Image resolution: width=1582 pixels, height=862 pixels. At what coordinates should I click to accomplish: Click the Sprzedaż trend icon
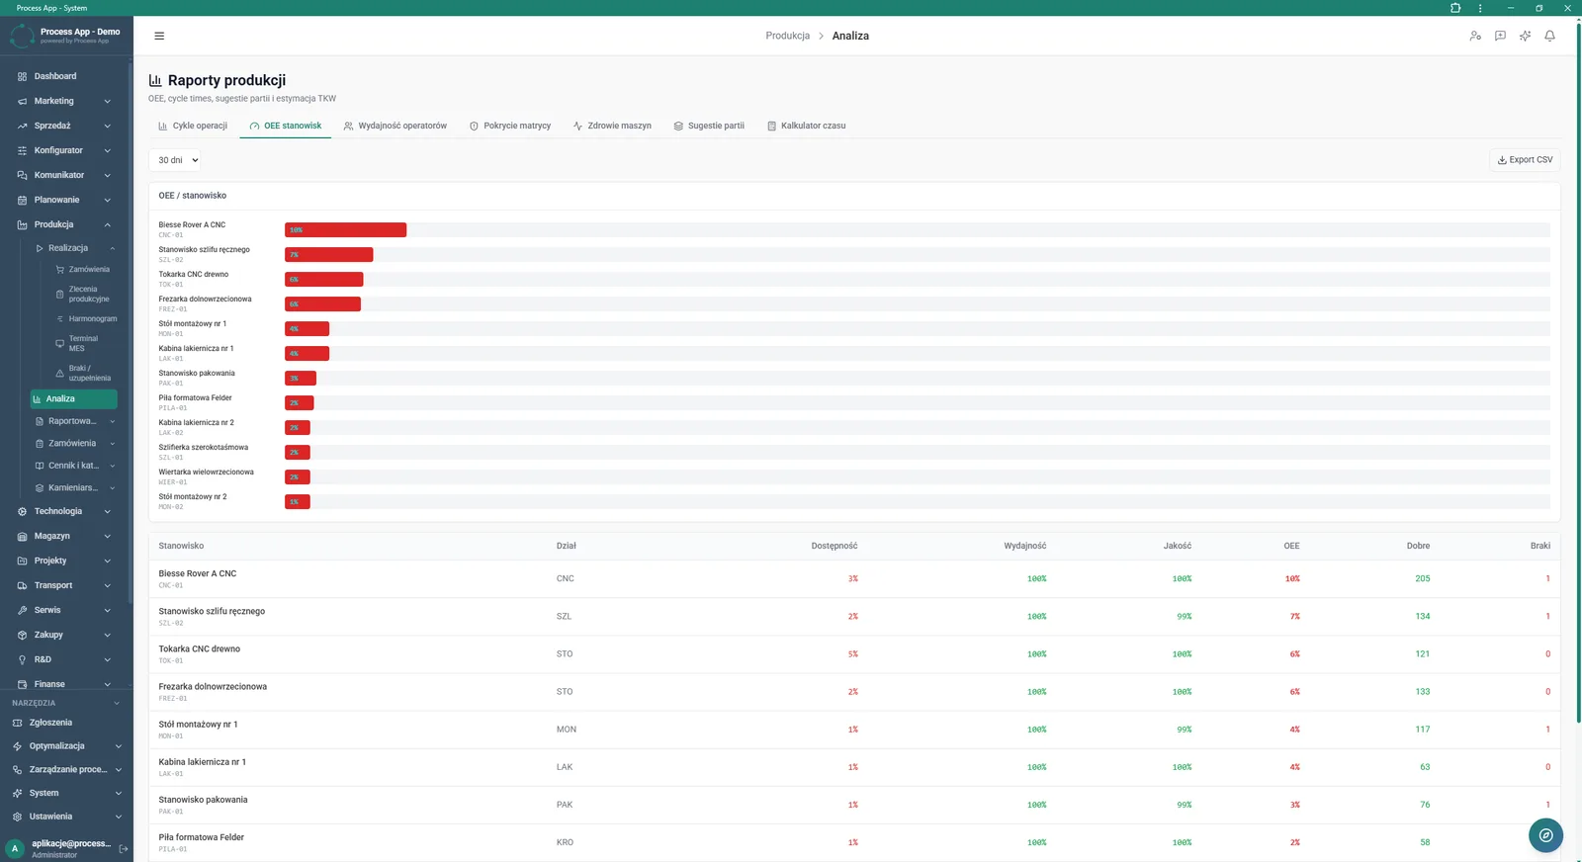[22, 126]
